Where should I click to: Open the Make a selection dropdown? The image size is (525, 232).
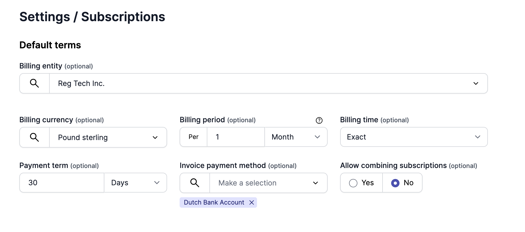315,183
